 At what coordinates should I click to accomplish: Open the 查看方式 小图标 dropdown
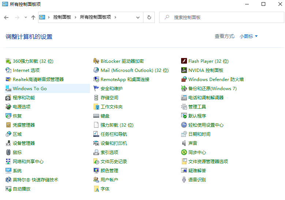[x=249, y=36]
